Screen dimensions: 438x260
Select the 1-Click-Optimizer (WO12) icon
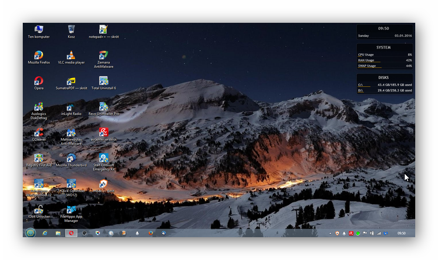(71, 188)
